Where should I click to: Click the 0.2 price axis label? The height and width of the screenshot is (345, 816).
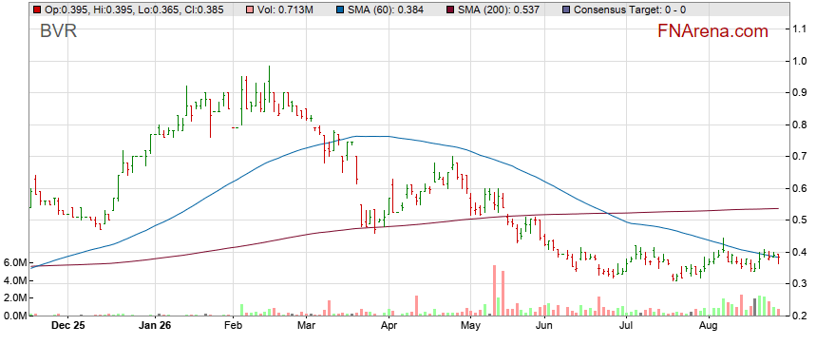click(800, 316)
